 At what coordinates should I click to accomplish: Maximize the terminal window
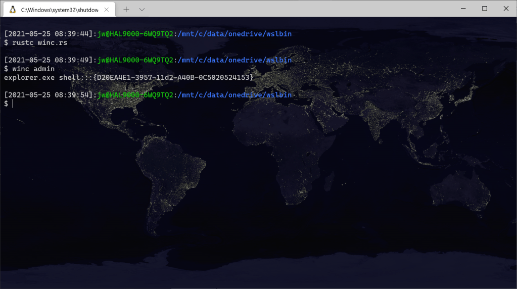[x=485, y=9]
